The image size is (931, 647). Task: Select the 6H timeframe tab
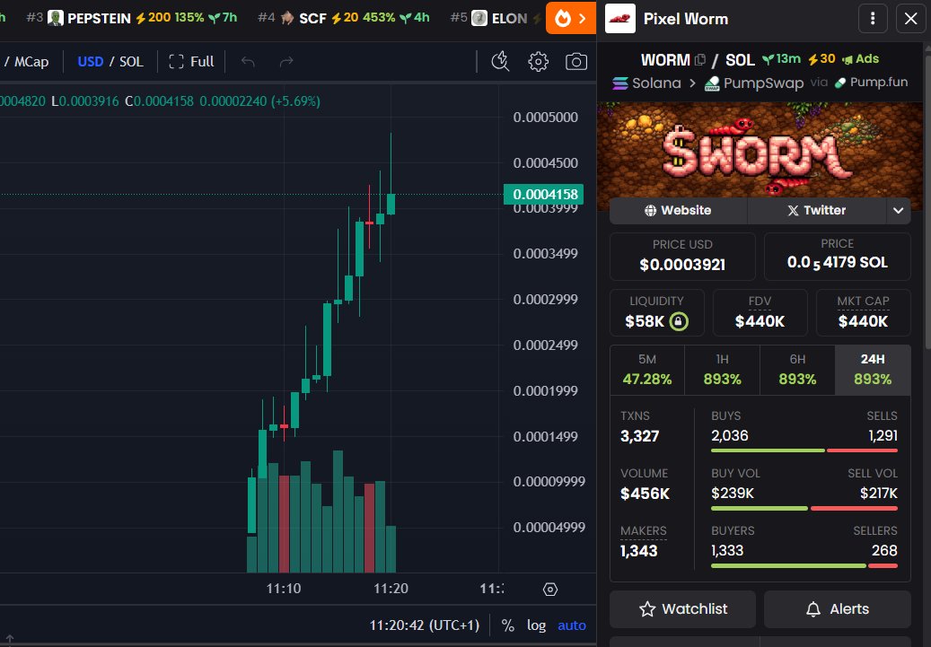pyautogui.click(x=797, y=370)
